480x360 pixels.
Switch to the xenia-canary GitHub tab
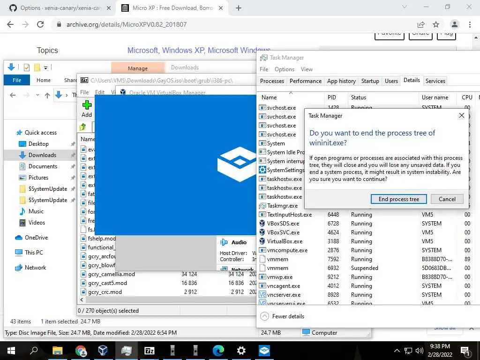tap(60, 8)
